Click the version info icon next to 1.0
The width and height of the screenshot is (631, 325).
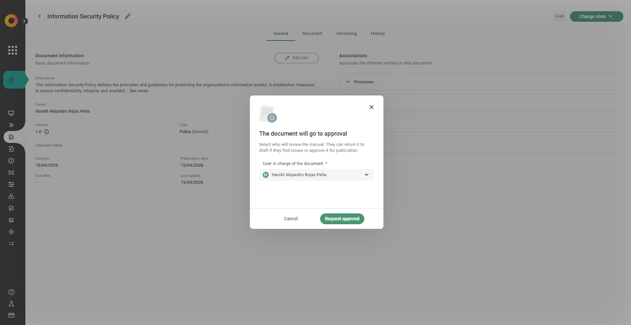(47, 132)
